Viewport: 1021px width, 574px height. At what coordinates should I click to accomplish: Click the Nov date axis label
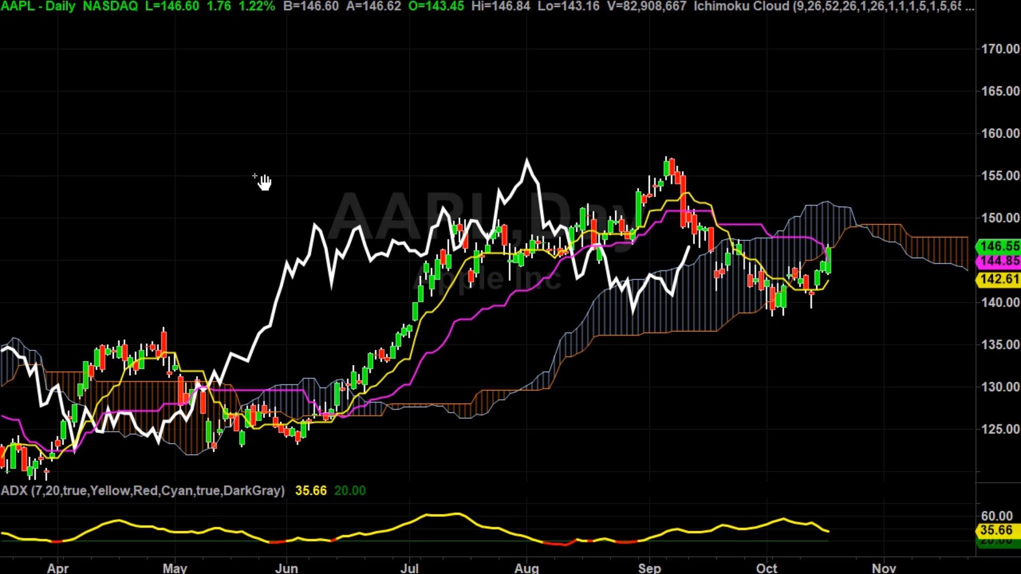[884, 568]
